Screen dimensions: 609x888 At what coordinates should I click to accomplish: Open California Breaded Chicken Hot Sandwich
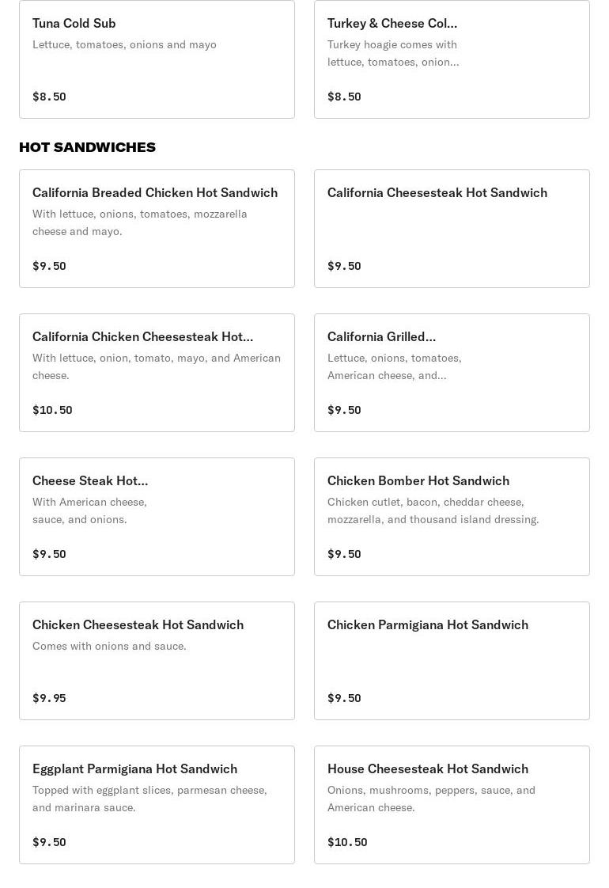pos(155,193)
